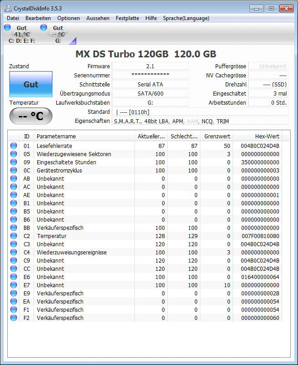Click the masked Seriennummer field
The width and height of the screenshot is (298, 365).
pos(150,75)
